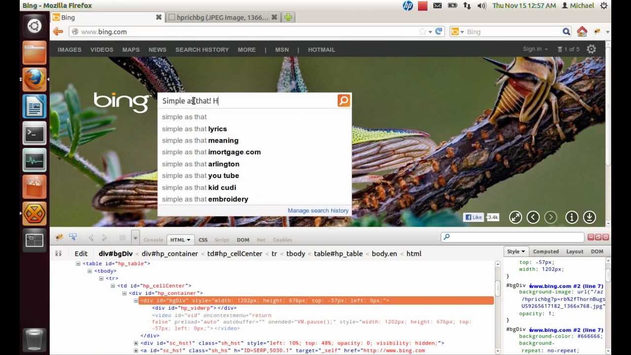Switch to Layout side panel

[x=575, y=251]
